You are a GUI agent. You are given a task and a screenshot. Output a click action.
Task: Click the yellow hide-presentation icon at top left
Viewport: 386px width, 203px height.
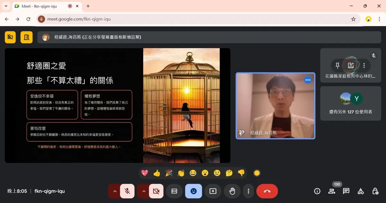[10, 37]
